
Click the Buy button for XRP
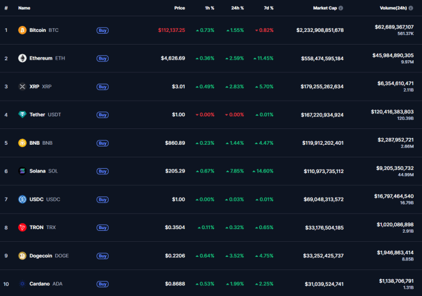click(102, 87)
